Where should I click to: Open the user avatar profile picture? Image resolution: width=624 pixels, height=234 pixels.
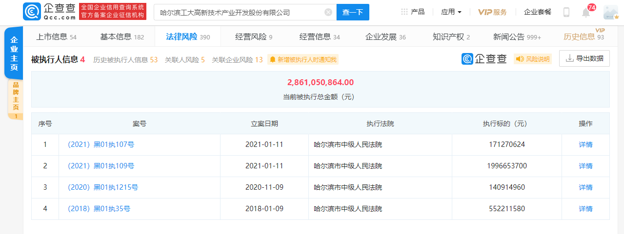(610, 12)
